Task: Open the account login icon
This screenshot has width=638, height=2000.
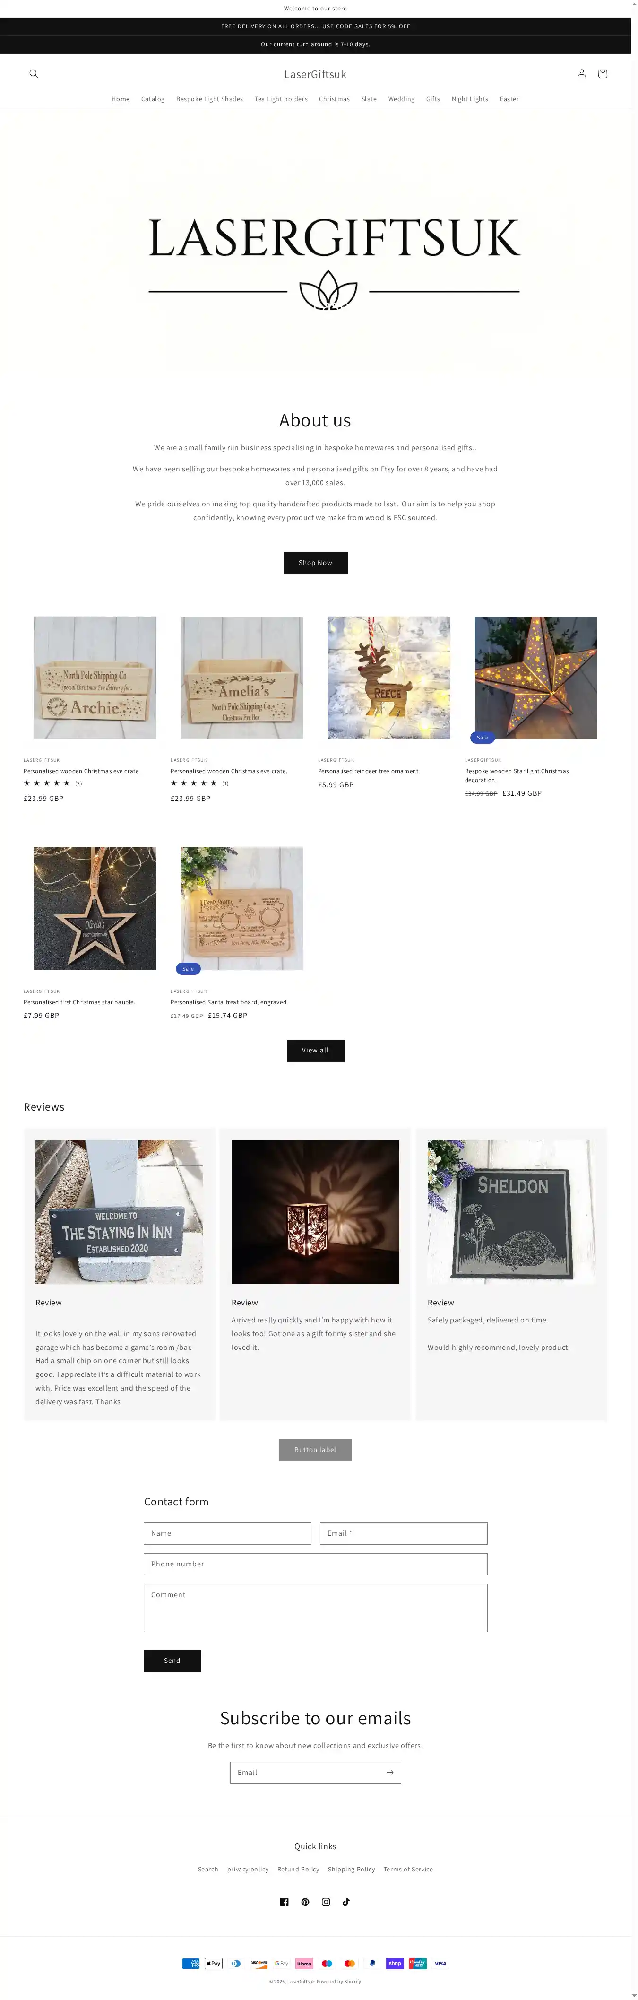Action: point(581,74)
